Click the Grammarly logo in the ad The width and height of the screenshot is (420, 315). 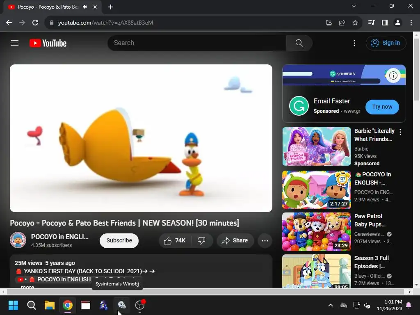click(299, 106)
